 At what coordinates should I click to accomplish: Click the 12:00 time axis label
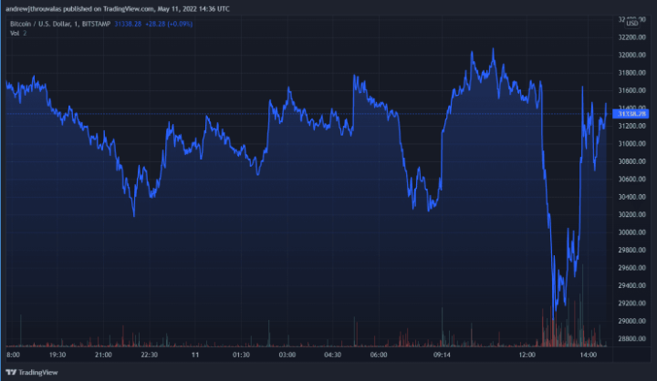pos(527,354)
